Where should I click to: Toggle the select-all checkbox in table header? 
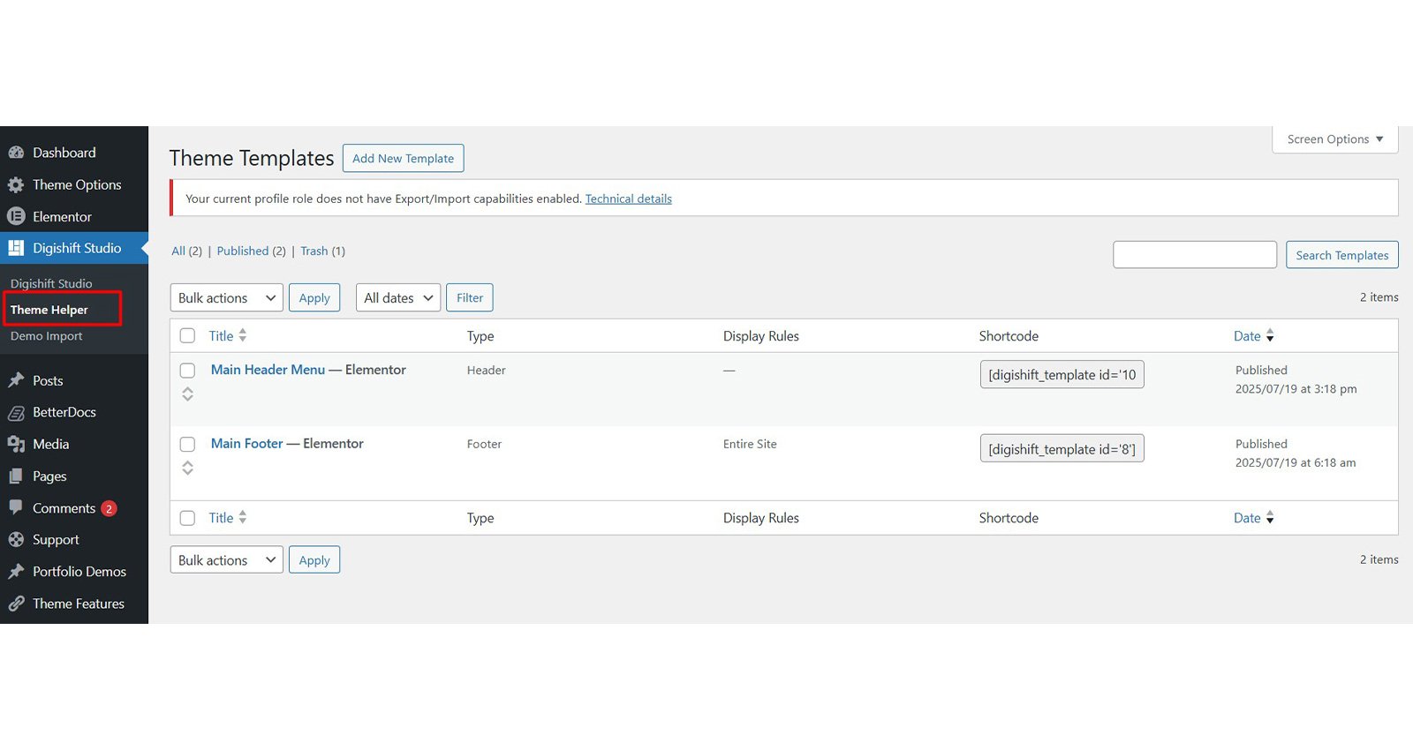187,336
